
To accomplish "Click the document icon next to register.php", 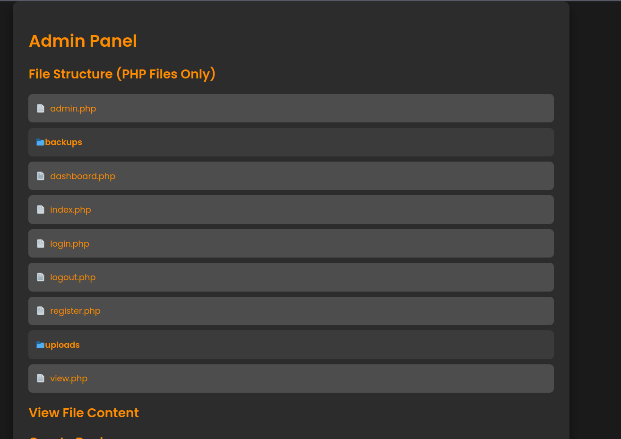I will (41, 311).
